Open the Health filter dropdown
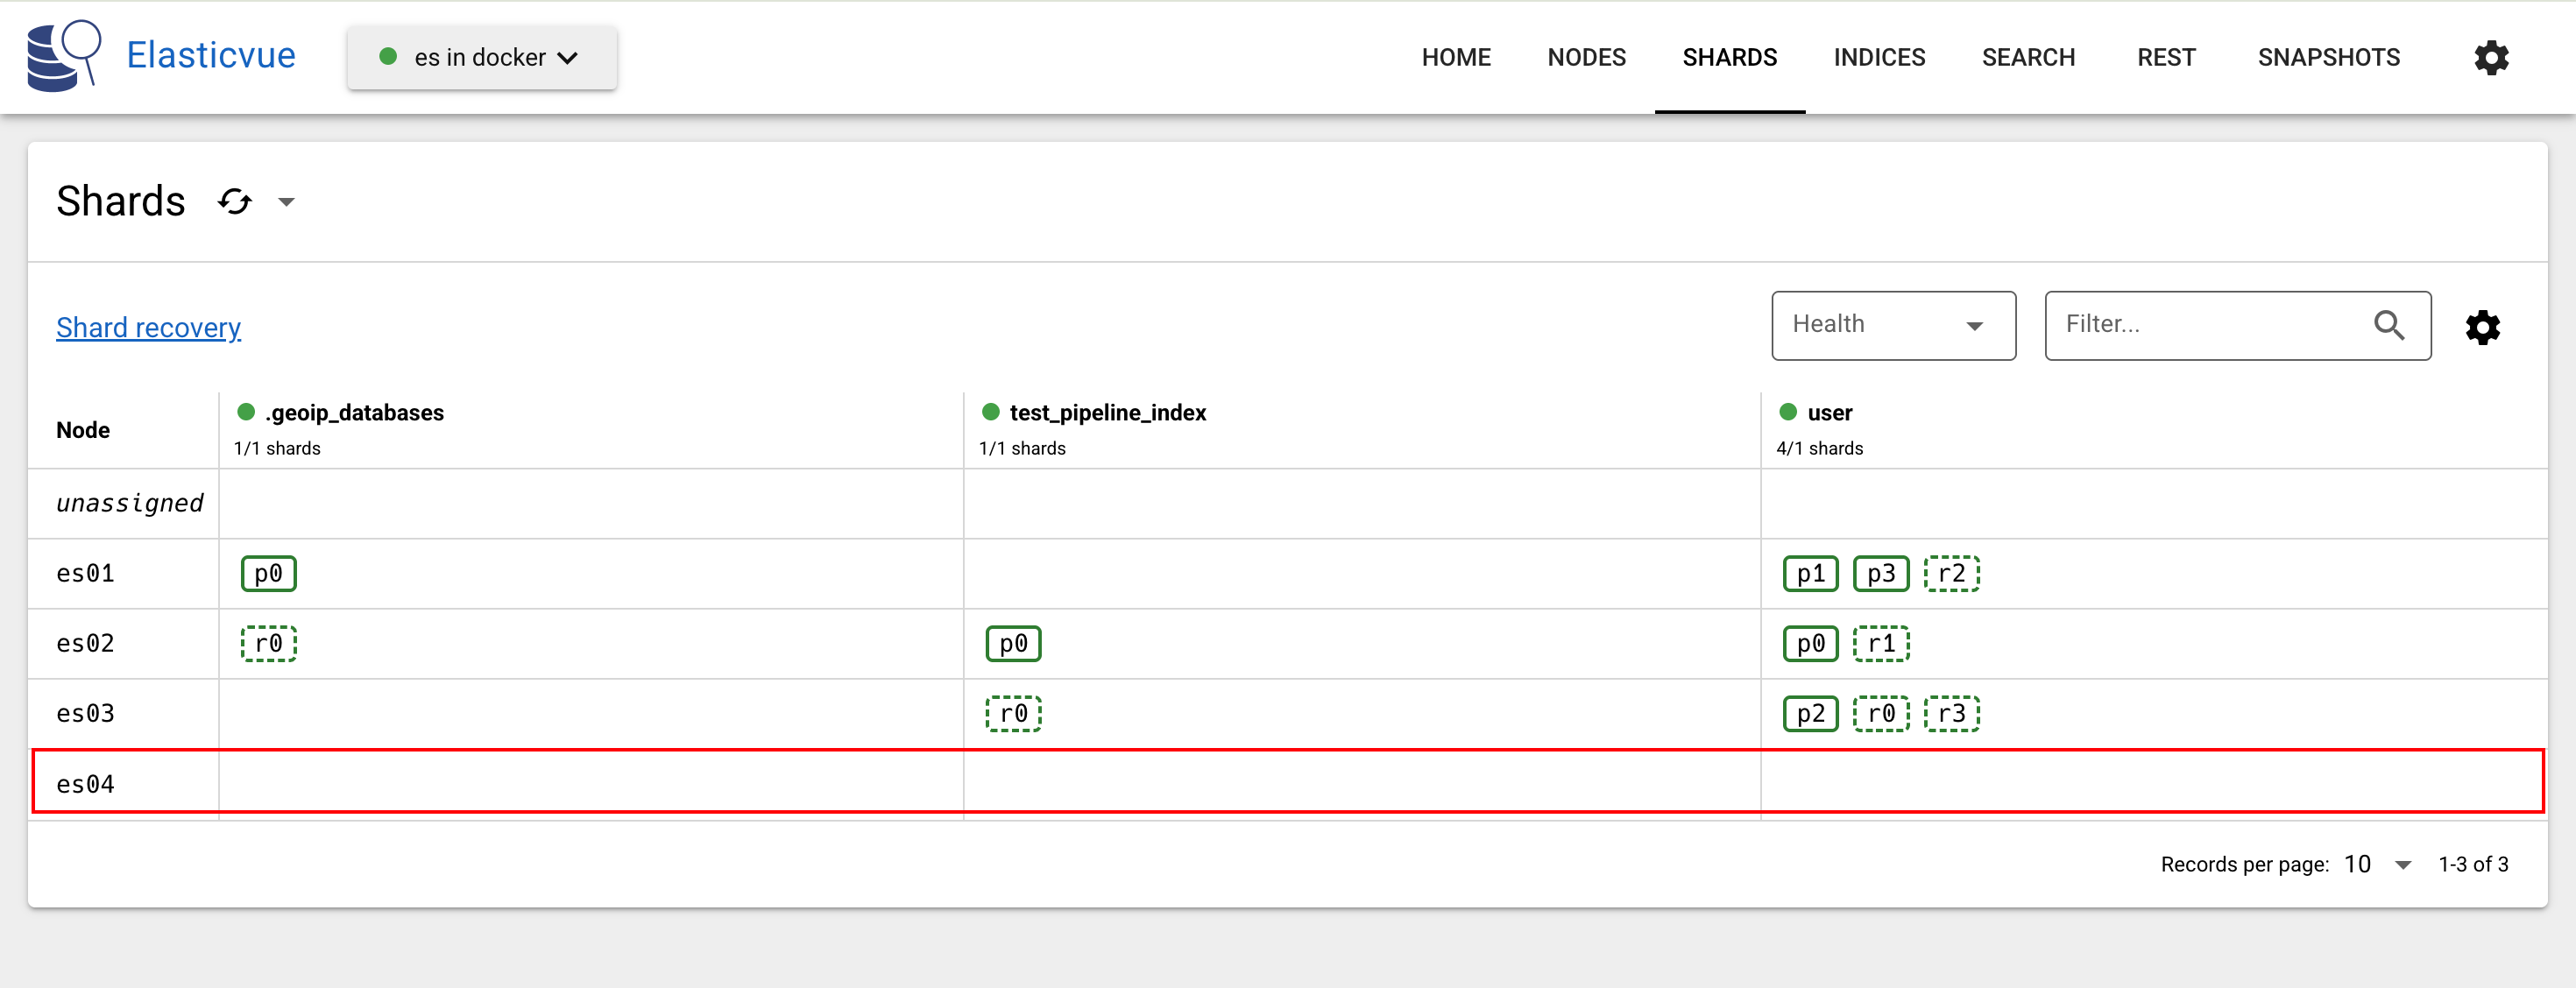Screen dimensions: 2576x988 1893,325
